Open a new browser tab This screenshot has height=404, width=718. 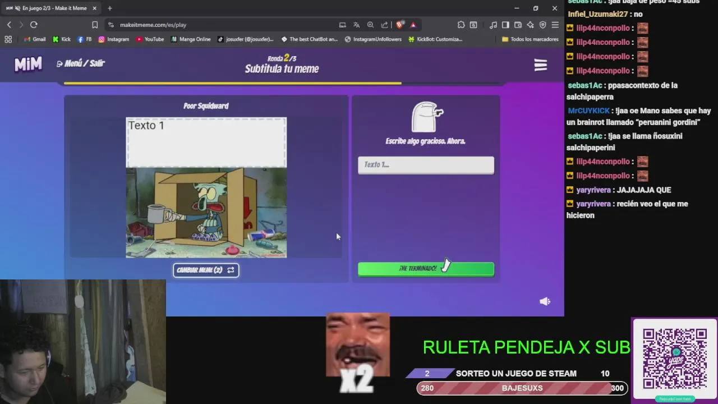(109, 8)
